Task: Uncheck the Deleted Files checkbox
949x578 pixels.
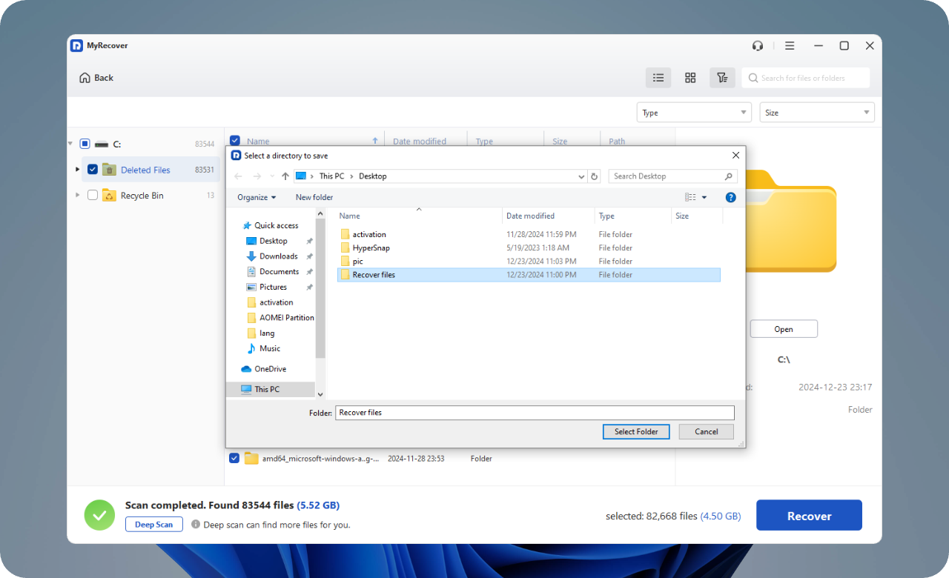Action: [x=93, y=170]
